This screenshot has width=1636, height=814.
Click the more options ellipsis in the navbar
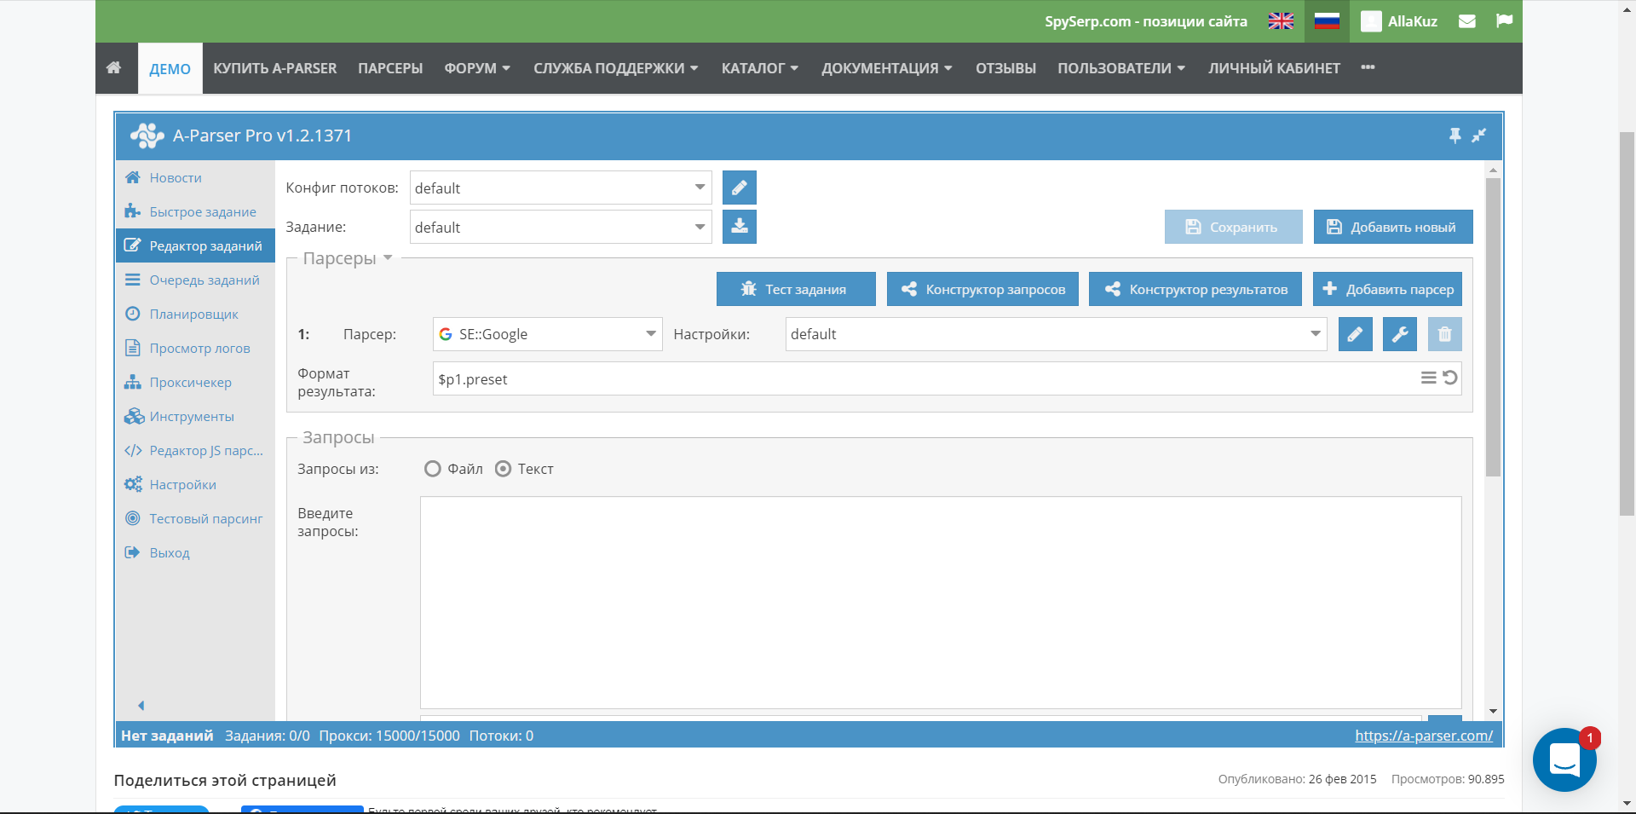pyautogui.click(x=1368, y=67)
